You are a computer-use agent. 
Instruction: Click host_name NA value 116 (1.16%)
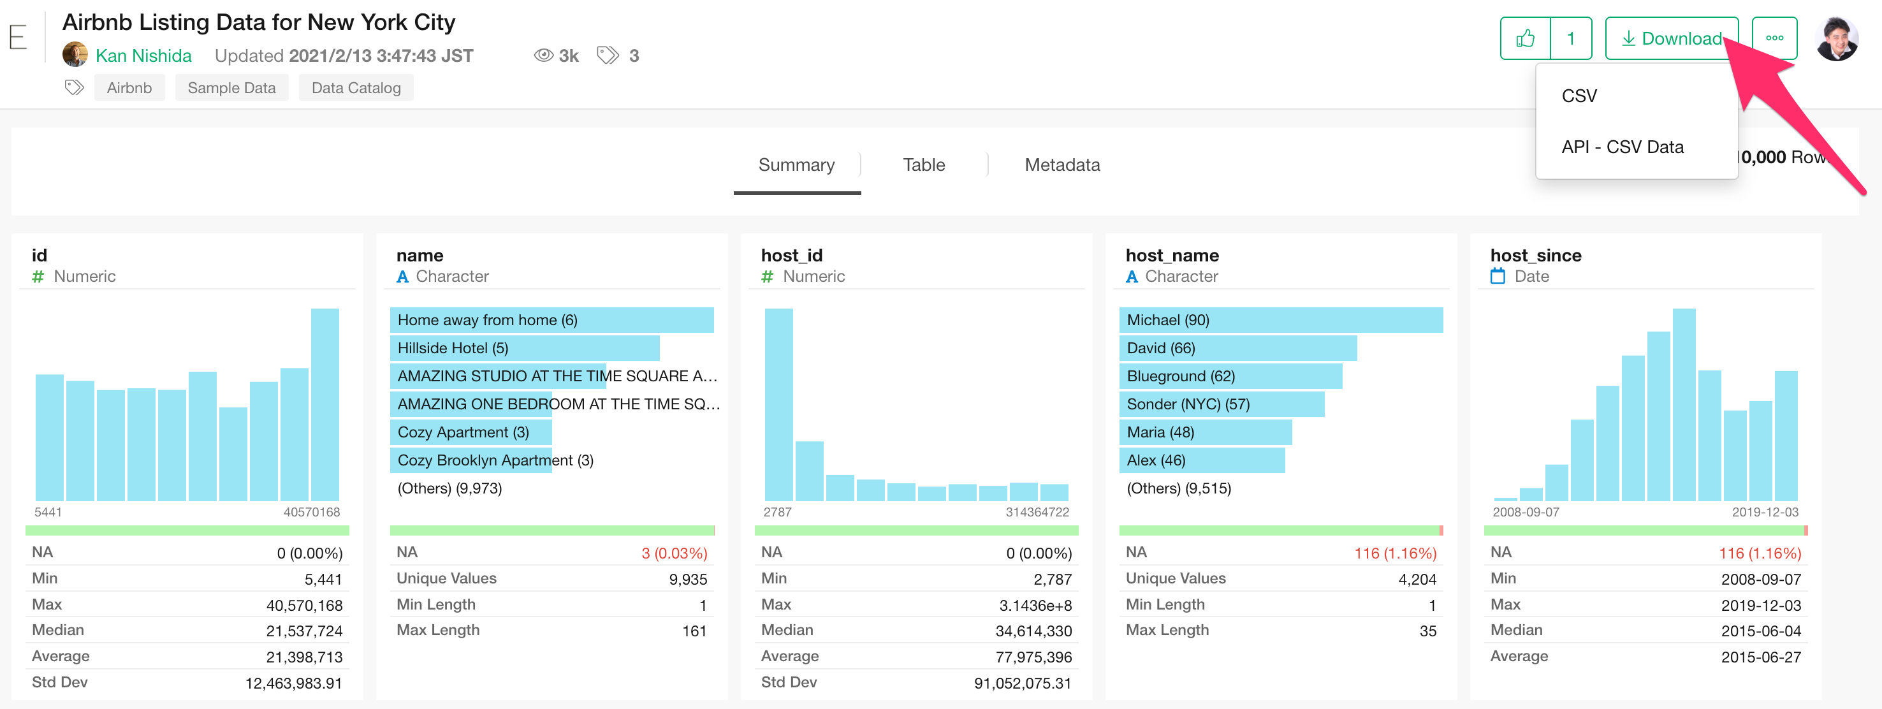point(1396,553)
